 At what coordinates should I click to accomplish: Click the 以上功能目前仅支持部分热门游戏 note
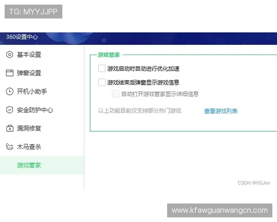pyautogui.click(x=139, y=111)
